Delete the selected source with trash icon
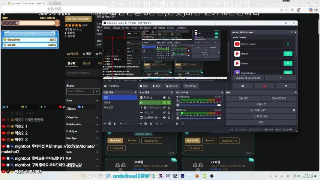This screenshot has height=180, width=320. [146, 123]
